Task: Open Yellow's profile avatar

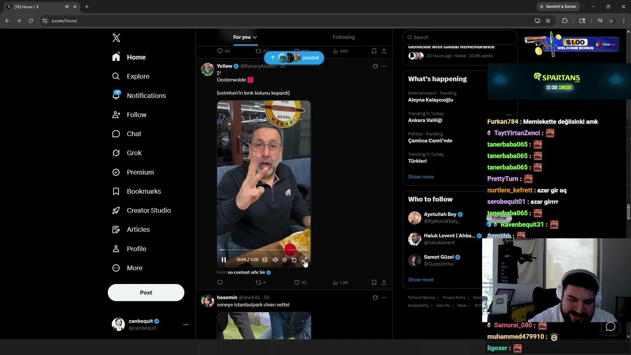Action: point(208,69)
